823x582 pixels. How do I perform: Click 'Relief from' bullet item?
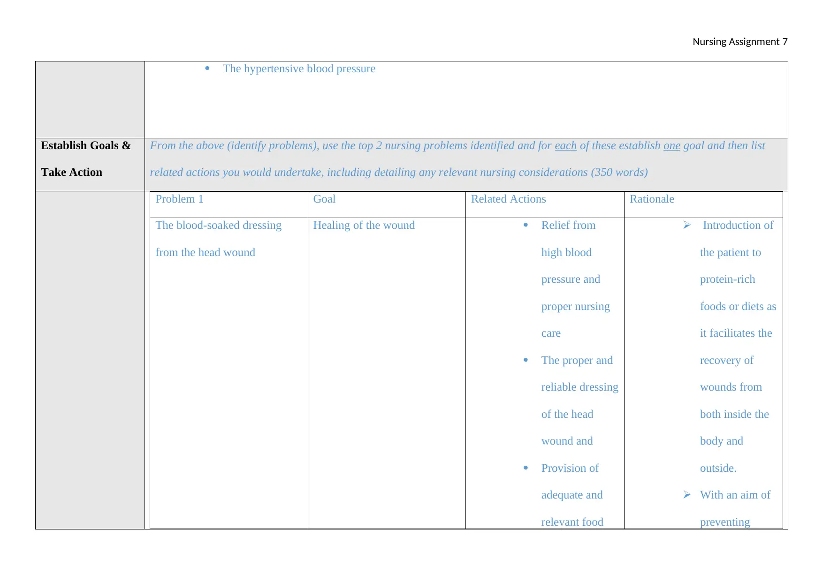568,225
